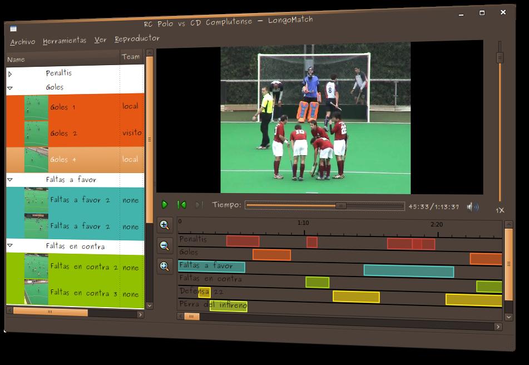Zoom in the timeline with the plus magnifier

coord(165,225)
